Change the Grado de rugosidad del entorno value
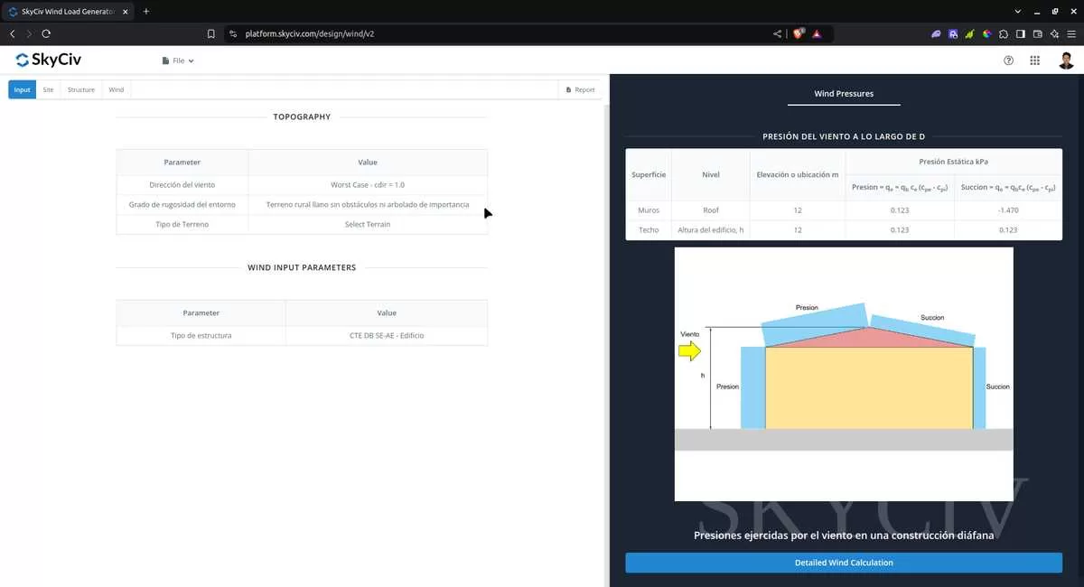The height and width of the screenshot is (587, 1084). click(x=368, y=204)
